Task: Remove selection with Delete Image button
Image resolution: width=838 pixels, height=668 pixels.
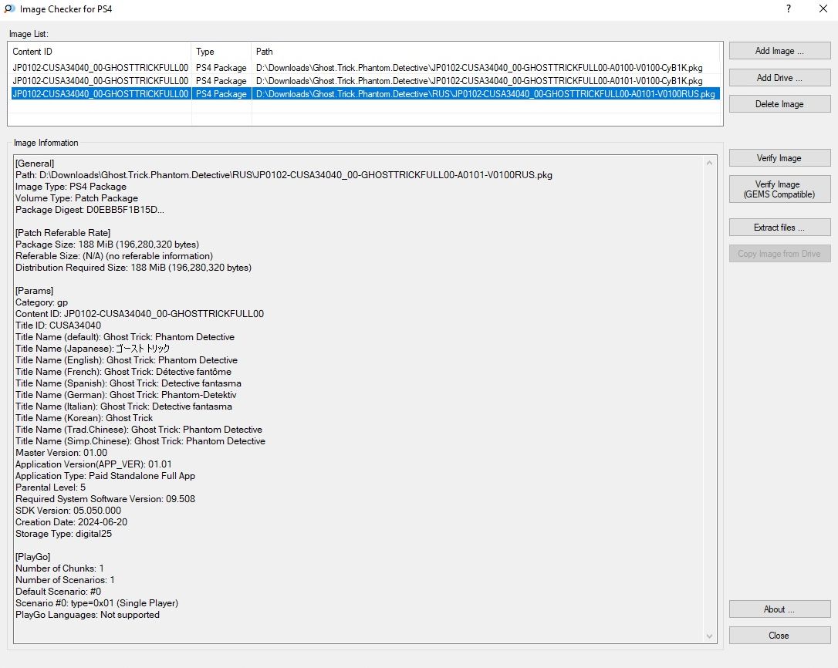Action: point(779,104)
